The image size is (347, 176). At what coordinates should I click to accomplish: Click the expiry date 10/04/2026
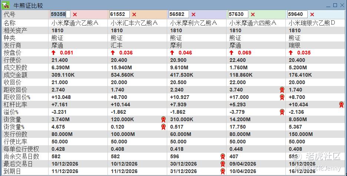coord(243,171)
